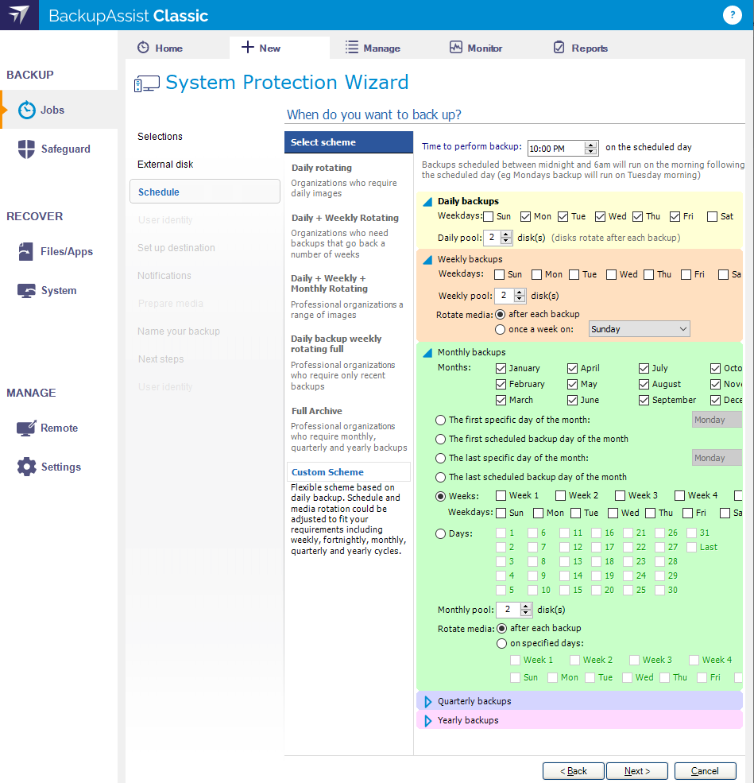Open the Remote management section
The width and height of the screenshot is (754, 783).
click(x=59, y=428)
